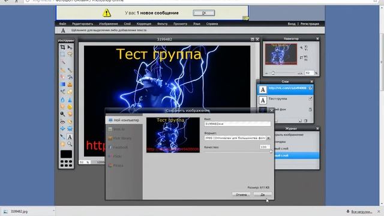Select the Zoom magnifier tool
Screen dimensions: 384x216
70,144
